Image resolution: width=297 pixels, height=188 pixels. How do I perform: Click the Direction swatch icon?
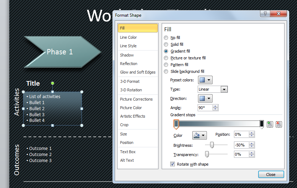(x=202, y=98)
